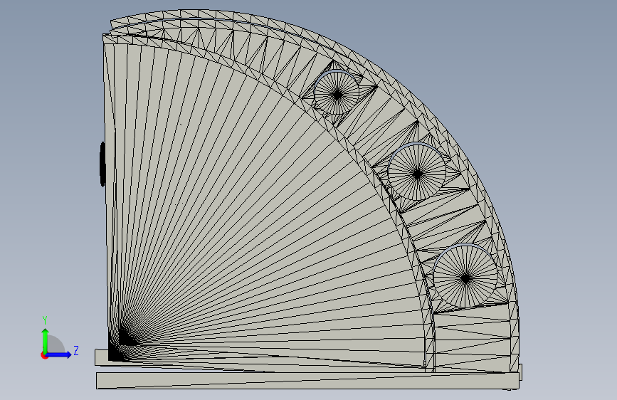617x400 pixels.
Task: Select the long base plate under the model
Action: pyautogui.click(x=307, y=381)
